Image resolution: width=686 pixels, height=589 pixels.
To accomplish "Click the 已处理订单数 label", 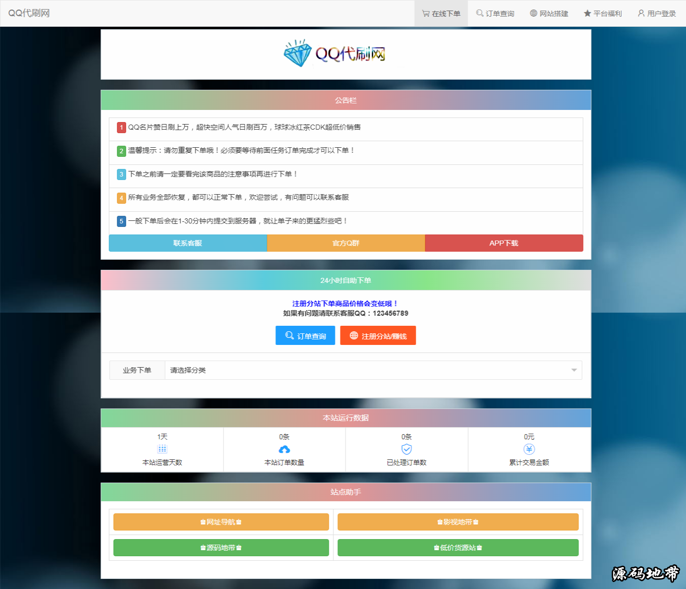I will 407,462.
